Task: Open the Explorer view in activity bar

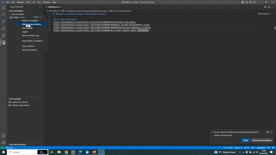Action: (3, 8)
